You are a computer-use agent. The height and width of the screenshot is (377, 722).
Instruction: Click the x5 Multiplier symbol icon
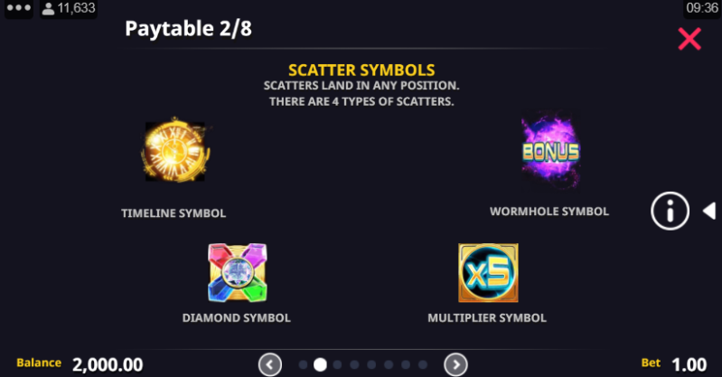click(488, 273)
